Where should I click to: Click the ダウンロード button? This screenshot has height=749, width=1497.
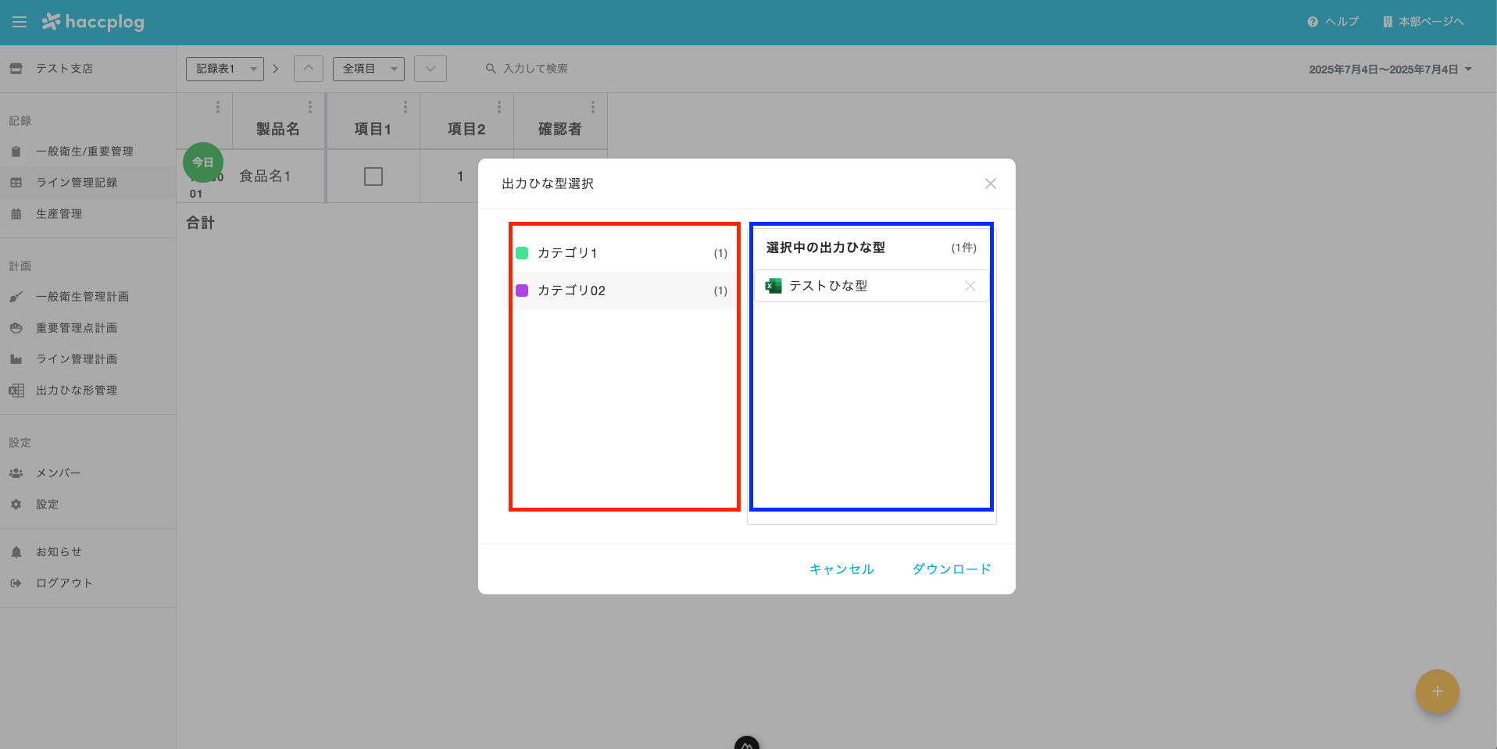951,569
